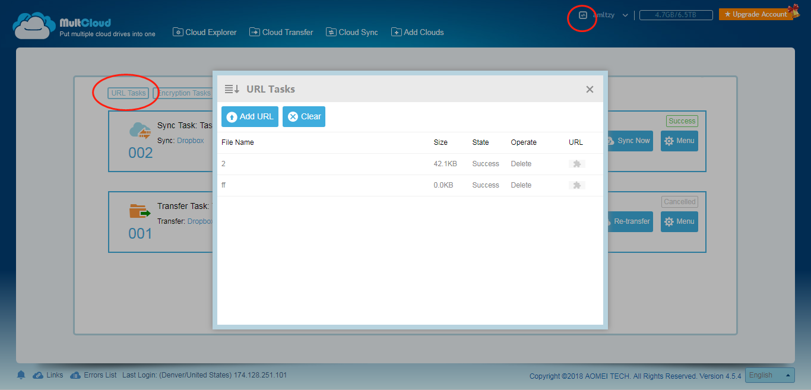Screen dimensions: 811x390
Task: Open Menu for Transfer Task 001
Action: [679, 221]
